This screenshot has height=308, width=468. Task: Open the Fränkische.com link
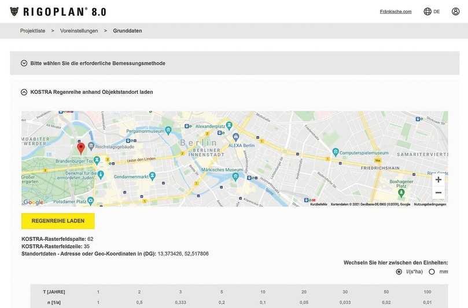pyautogui.click(x=396, y=12)
